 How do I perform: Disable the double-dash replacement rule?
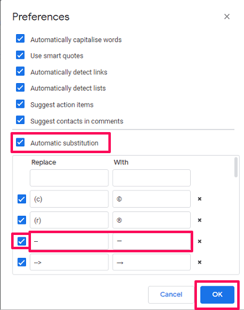[x=22, y=241]
